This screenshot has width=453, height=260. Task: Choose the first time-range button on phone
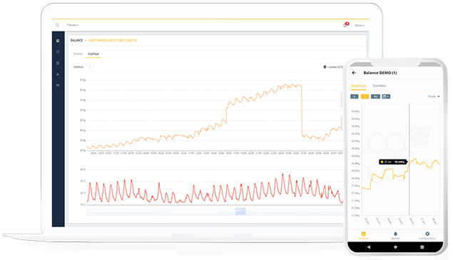355,96
